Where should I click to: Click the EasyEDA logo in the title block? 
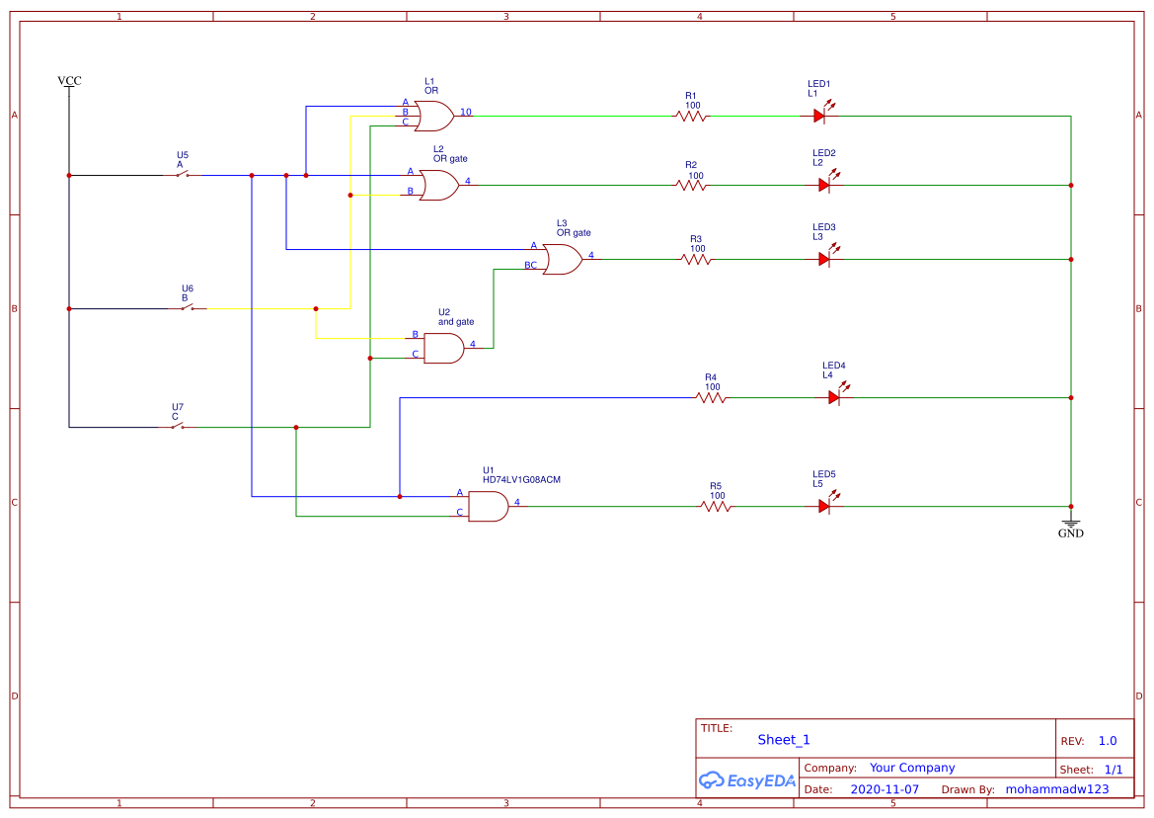pos(746,780)
